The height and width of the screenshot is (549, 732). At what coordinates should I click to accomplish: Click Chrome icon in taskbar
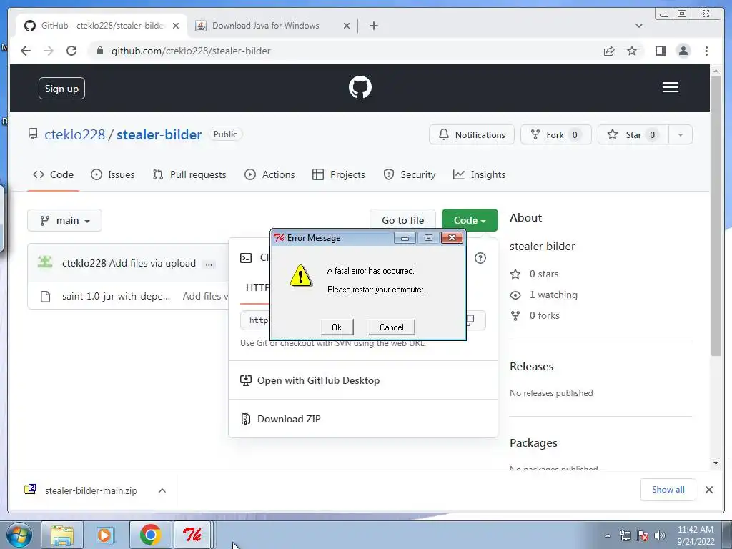[150, 535]
